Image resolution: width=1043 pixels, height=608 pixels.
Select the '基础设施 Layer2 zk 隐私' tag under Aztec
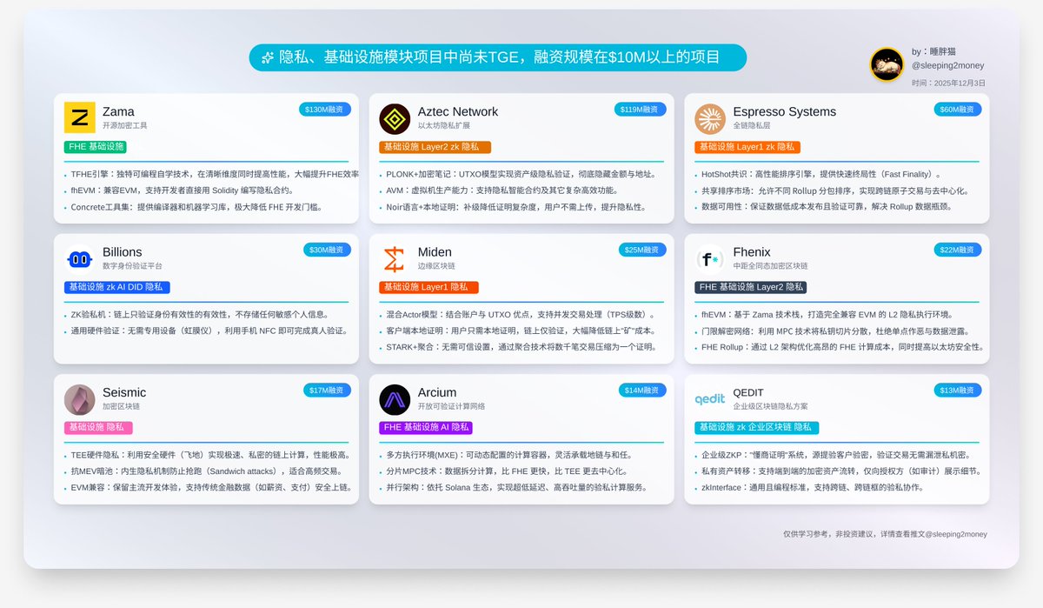(435, 147)
